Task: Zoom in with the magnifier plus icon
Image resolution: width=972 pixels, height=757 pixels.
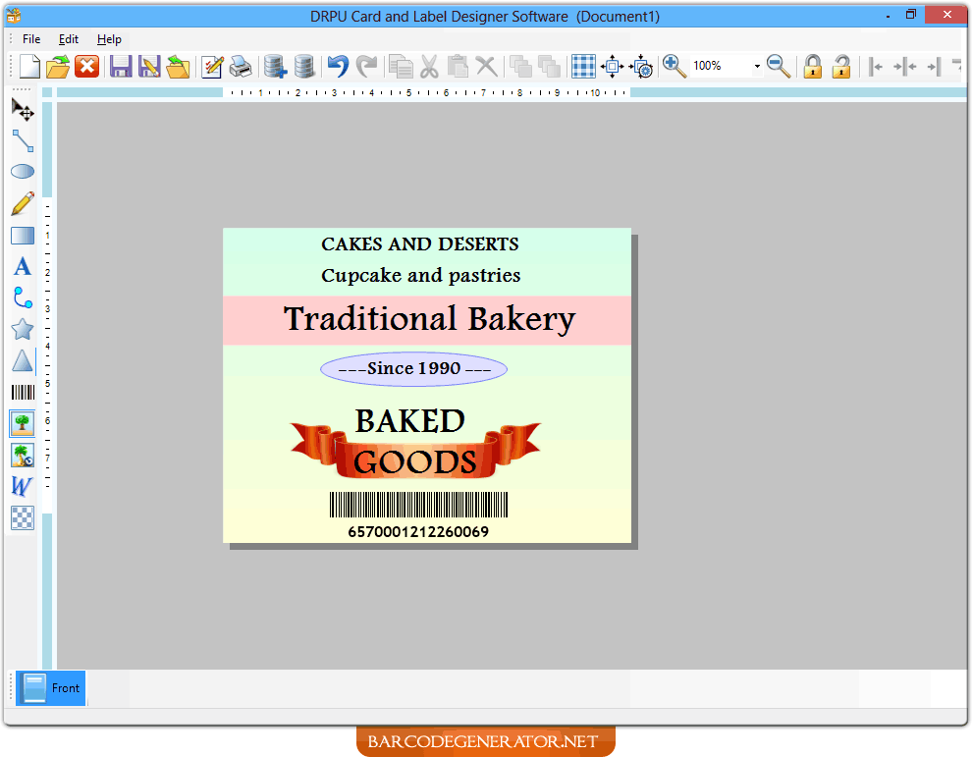Action: tap(675, 67)
